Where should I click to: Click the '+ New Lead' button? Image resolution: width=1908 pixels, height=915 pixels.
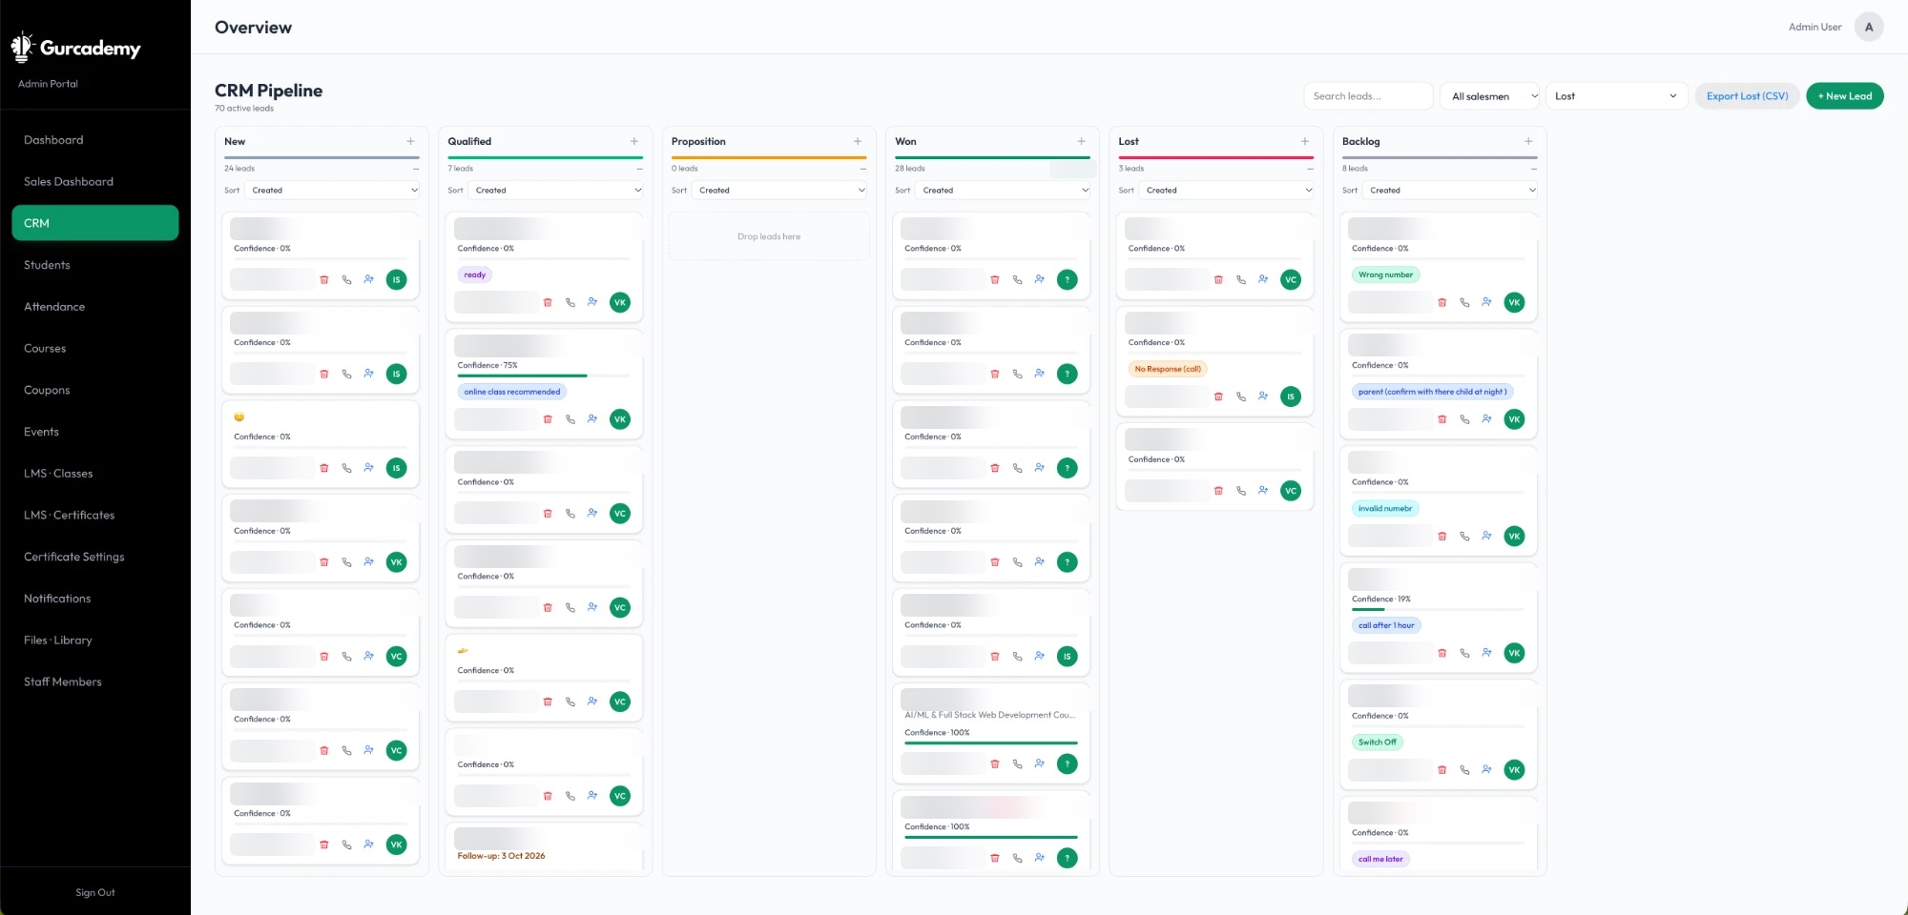[x=1844, y=96]
